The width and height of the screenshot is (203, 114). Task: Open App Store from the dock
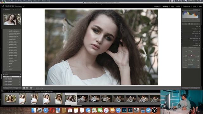[118, 110]
